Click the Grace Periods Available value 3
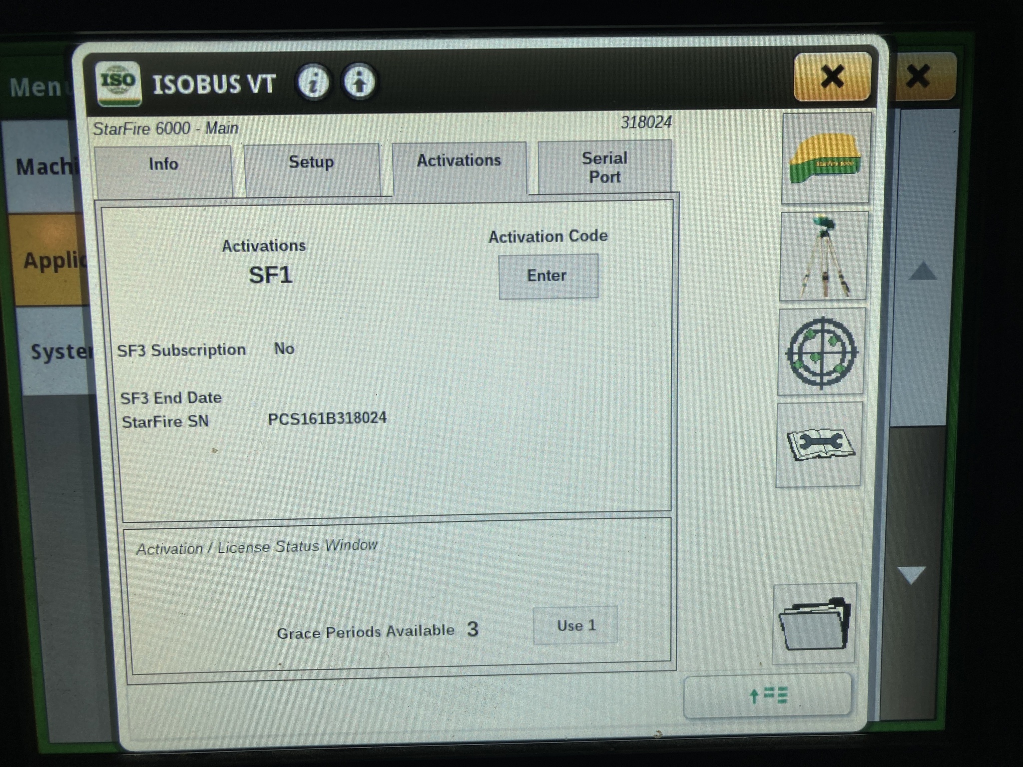The image size is (1023, 767). 473,629
